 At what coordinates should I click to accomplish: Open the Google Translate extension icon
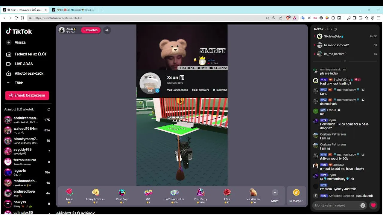303,18
